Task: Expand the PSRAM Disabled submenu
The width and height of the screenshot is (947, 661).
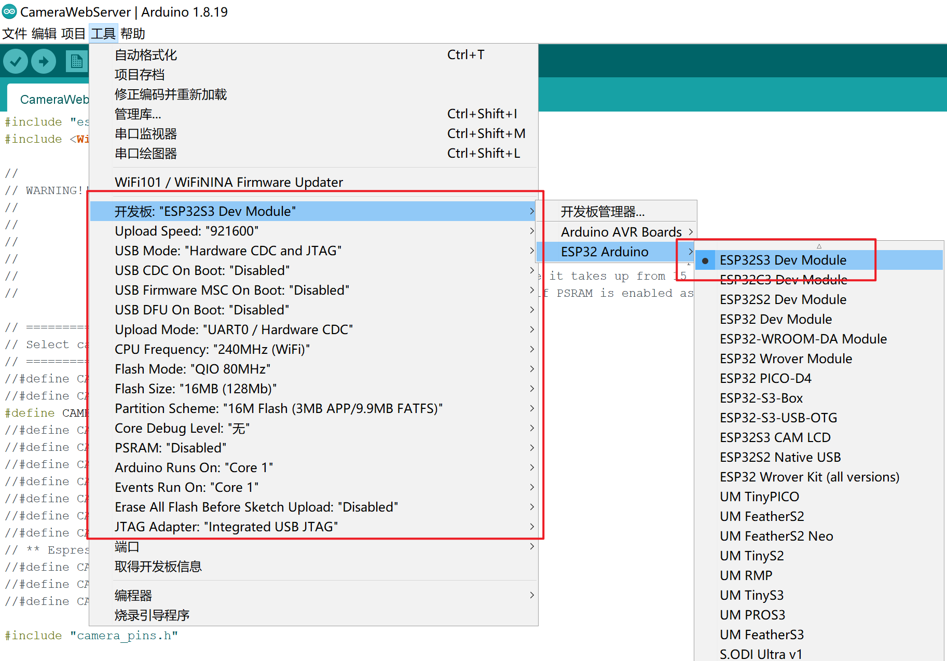Action: point(313,448)
